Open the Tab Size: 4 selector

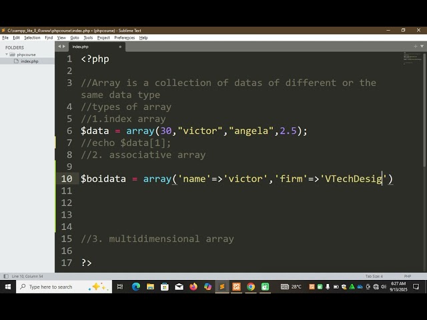pos(374,276)
